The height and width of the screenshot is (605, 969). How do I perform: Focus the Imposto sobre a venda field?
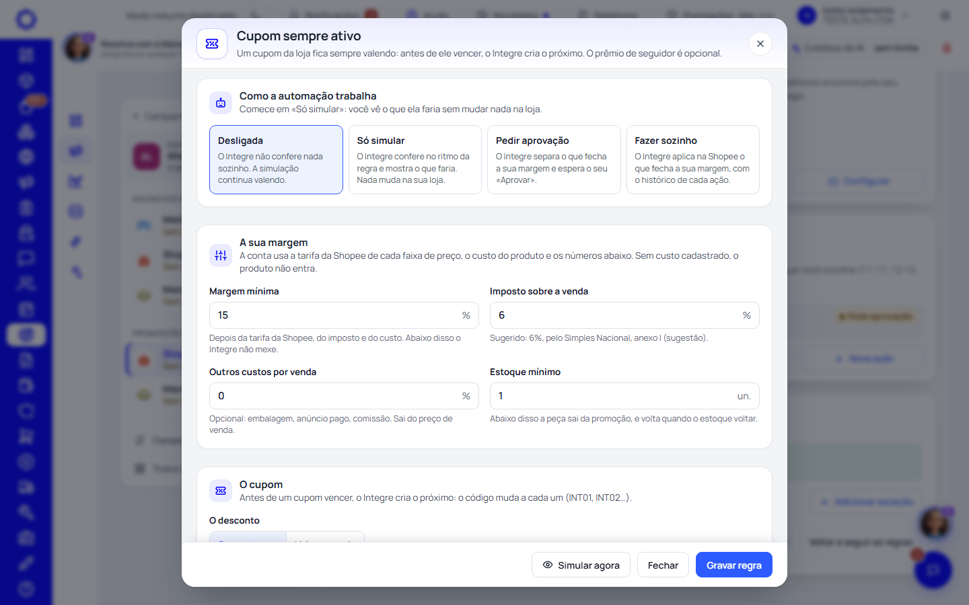click(624, 315)
